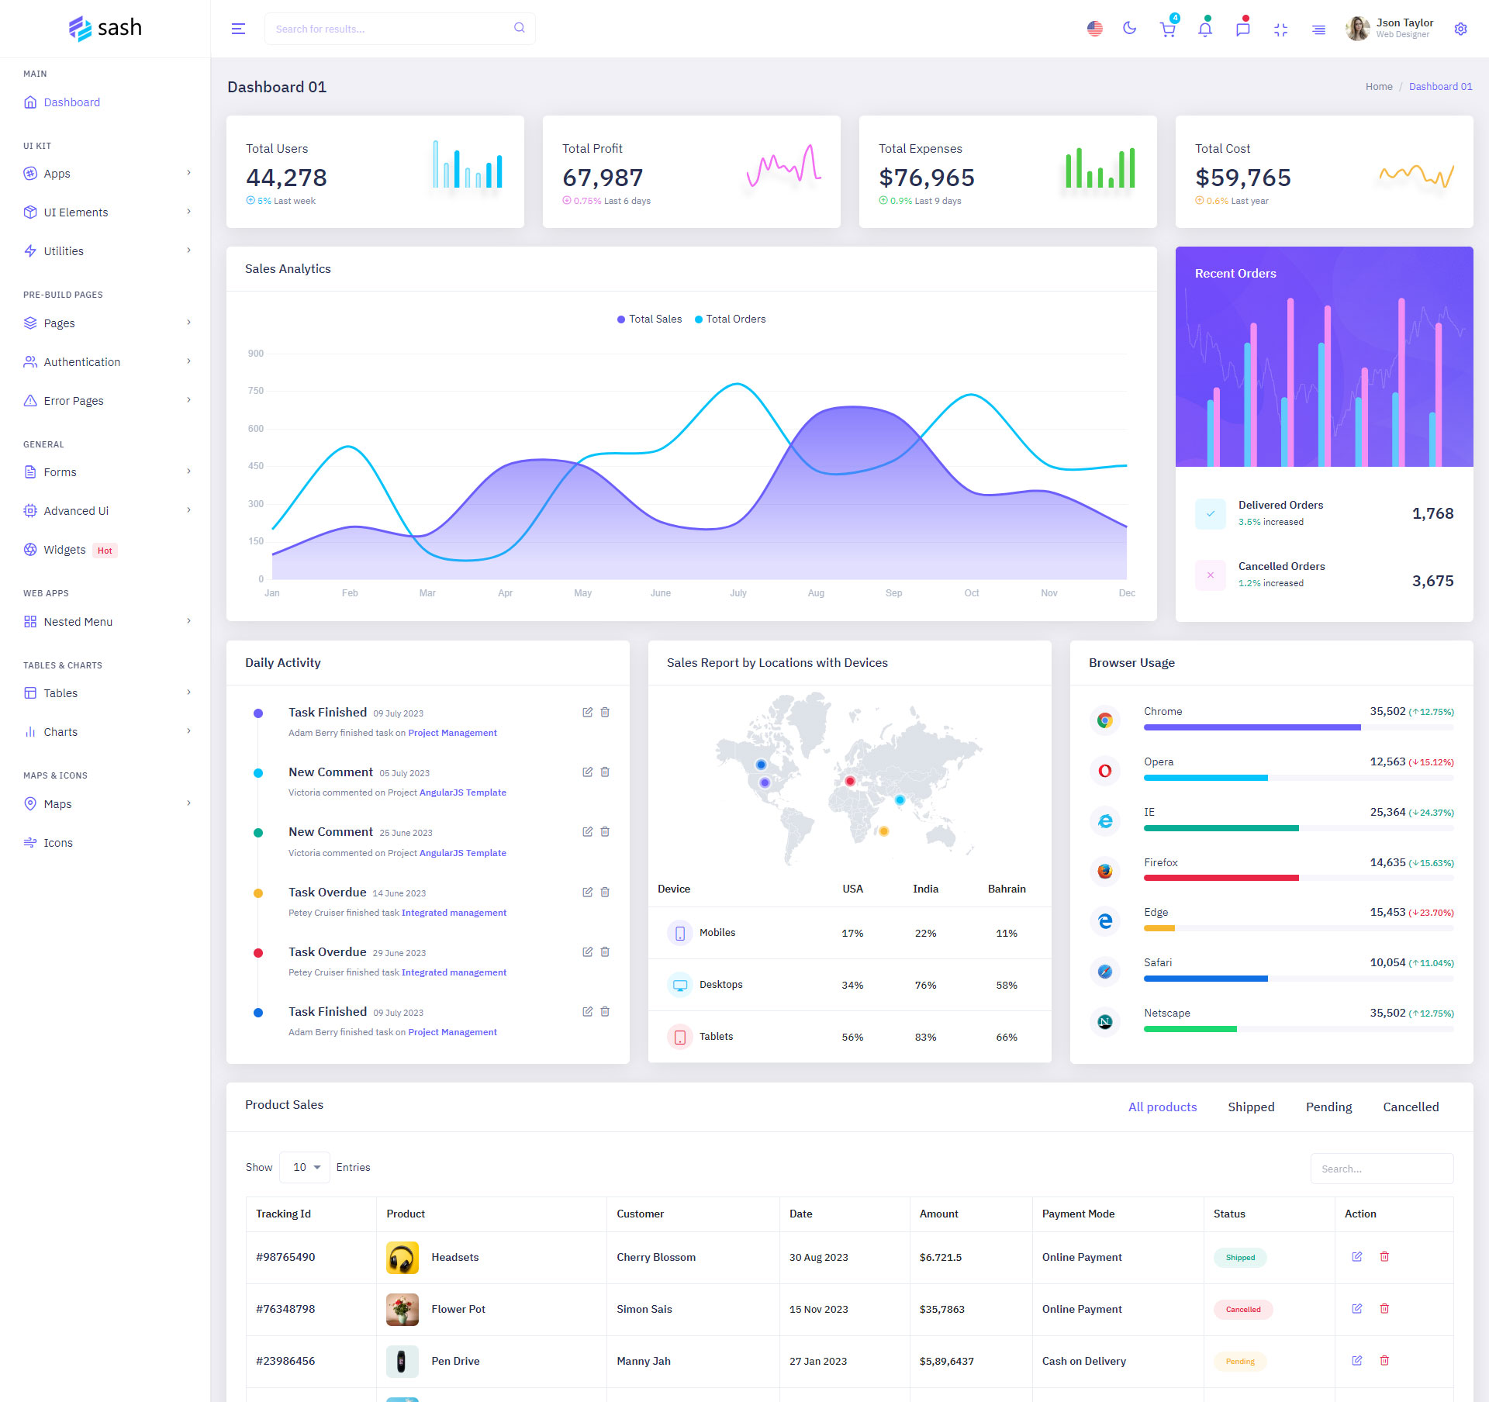Edit the Headsets order row
This screenshot has width=1489, height=1402.
click(x=1356, y=1256)
